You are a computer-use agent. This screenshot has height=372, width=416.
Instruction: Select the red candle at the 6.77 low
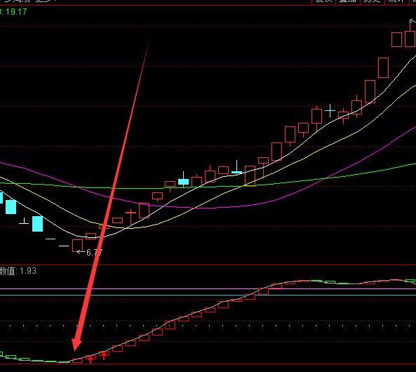click(x=77, y=246)
